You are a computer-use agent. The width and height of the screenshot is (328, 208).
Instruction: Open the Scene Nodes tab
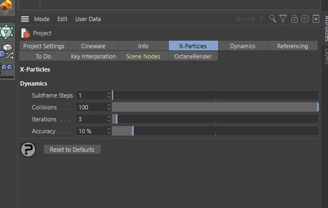coord(143,56)
